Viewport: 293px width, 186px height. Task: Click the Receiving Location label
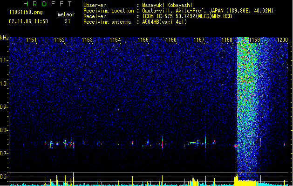pos(109,11)
